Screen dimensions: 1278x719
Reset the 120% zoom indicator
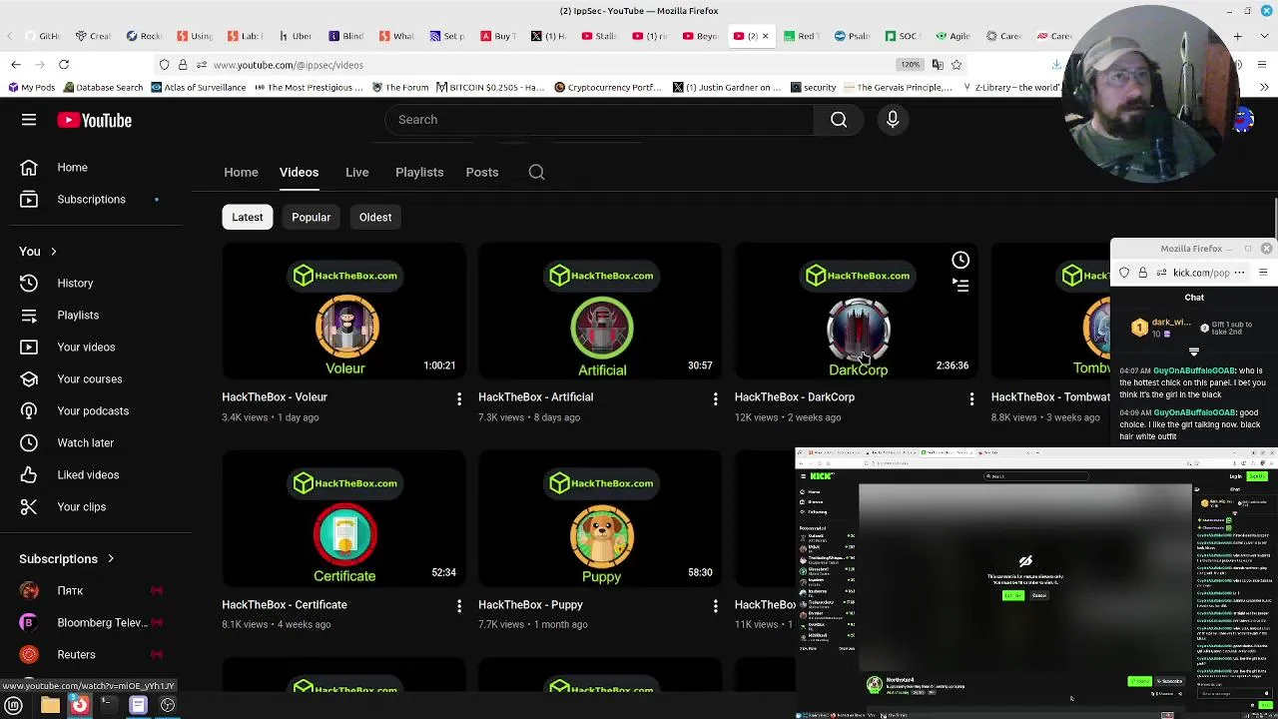pyautogui.click(x=910, y=65)
